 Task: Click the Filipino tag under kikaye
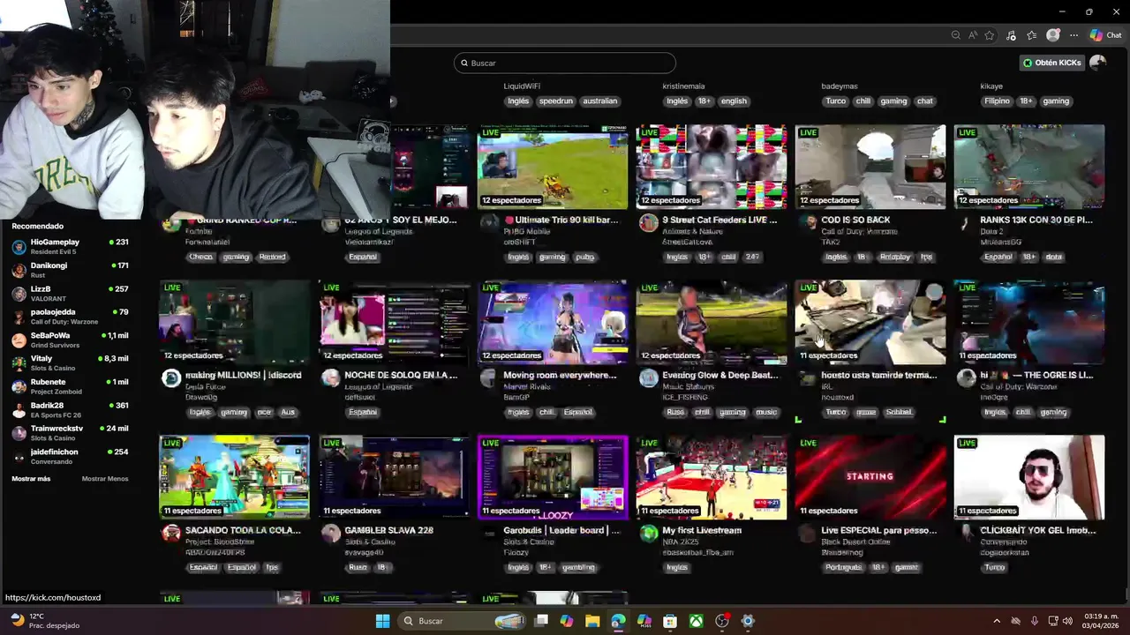[x=997, y=101]
